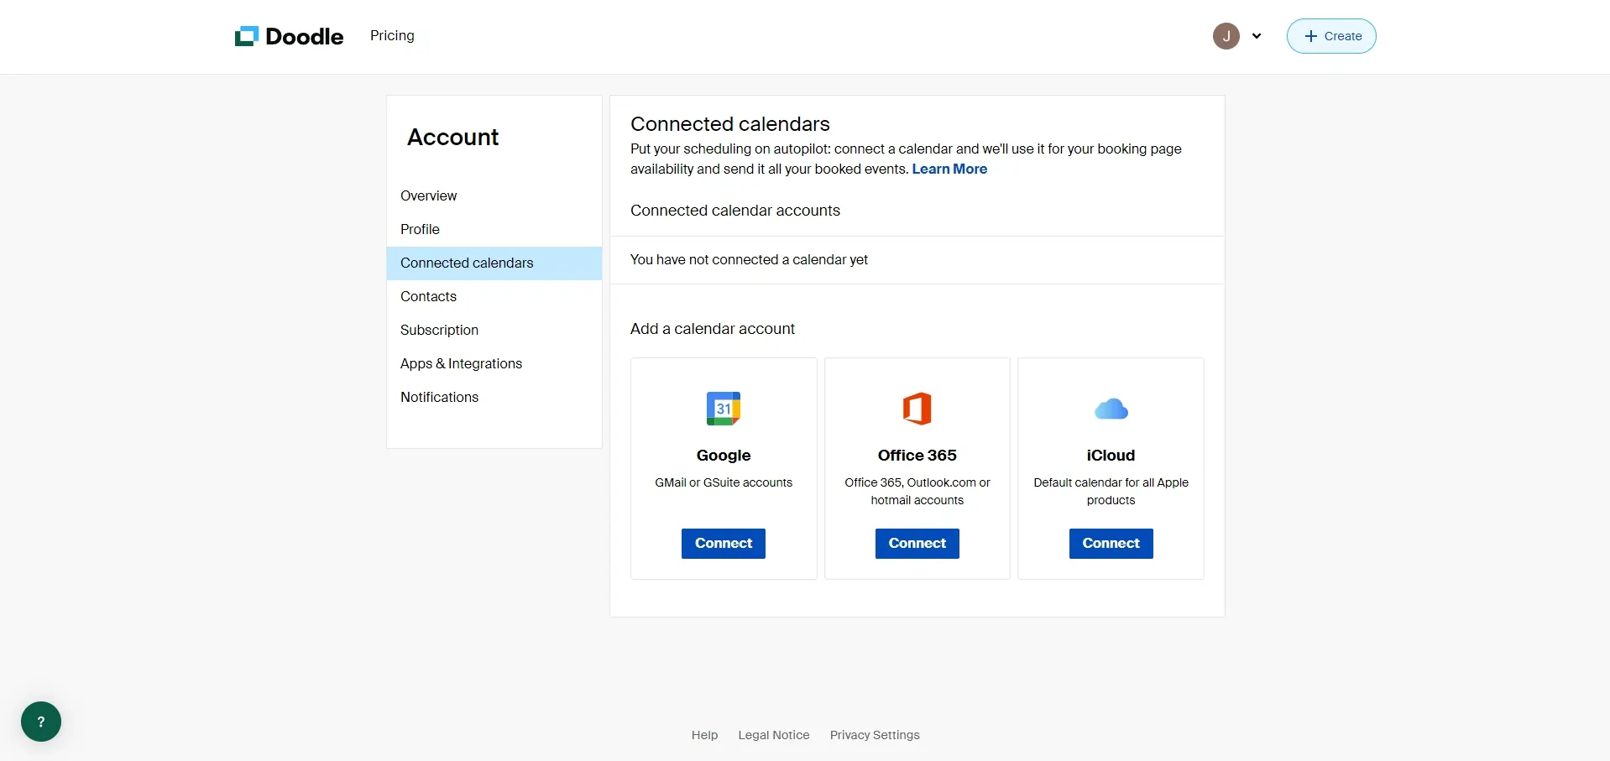Open the Notifications settings

(x=494, y=397)
